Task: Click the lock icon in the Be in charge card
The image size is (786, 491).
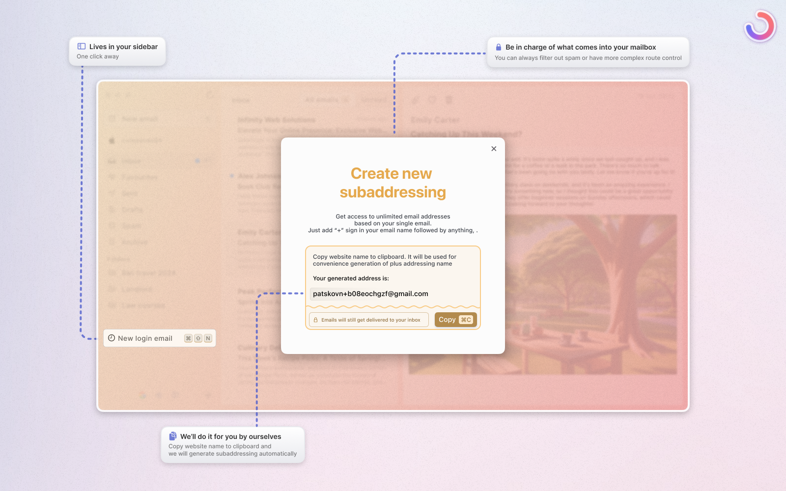Action: coord(499,47)
